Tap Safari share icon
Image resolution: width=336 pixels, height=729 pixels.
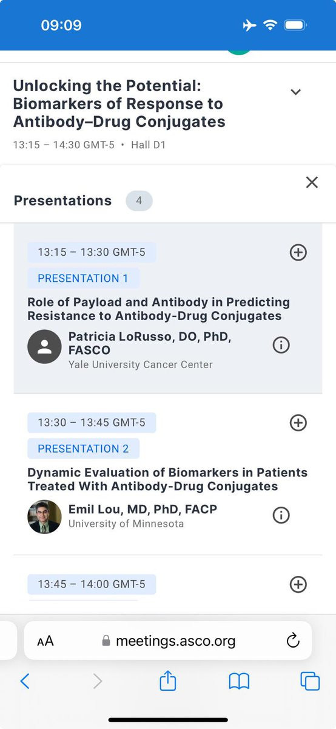coord(168,681)
